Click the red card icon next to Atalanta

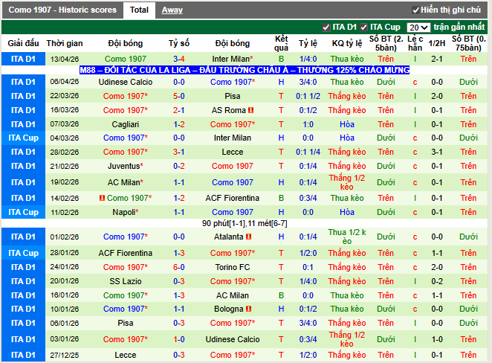249,237
